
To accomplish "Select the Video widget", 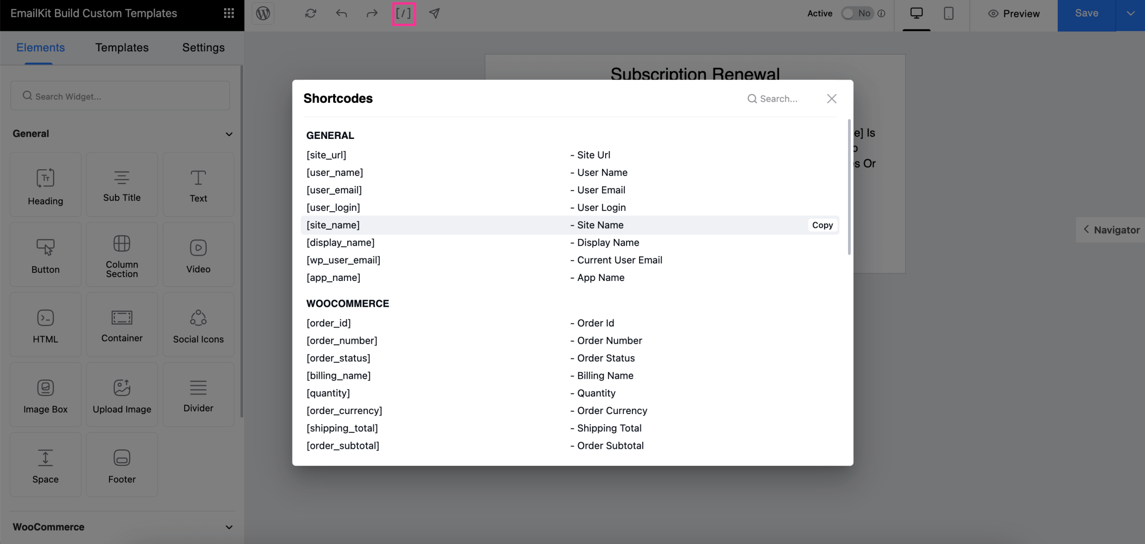I will tap(198, 255).
